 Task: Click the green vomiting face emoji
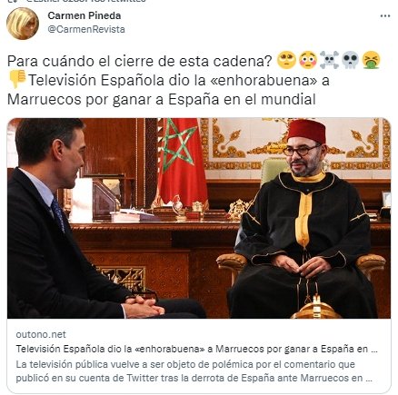(372, 60)
